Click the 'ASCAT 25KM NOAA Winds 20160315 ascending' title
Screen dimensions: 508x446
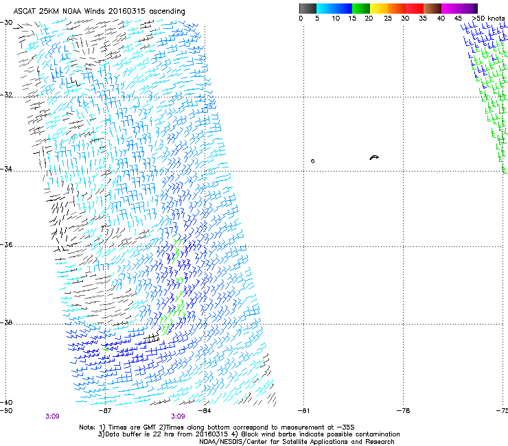(x=99, y=12)
